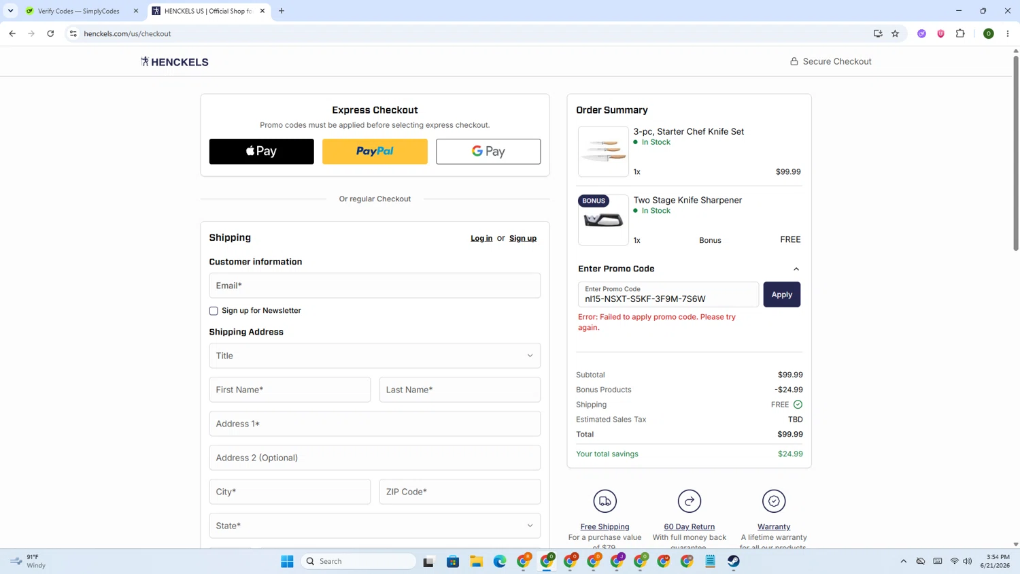1020x574 pixels.
Task: Open the Windows Start menu
Action: click(287, 561)
